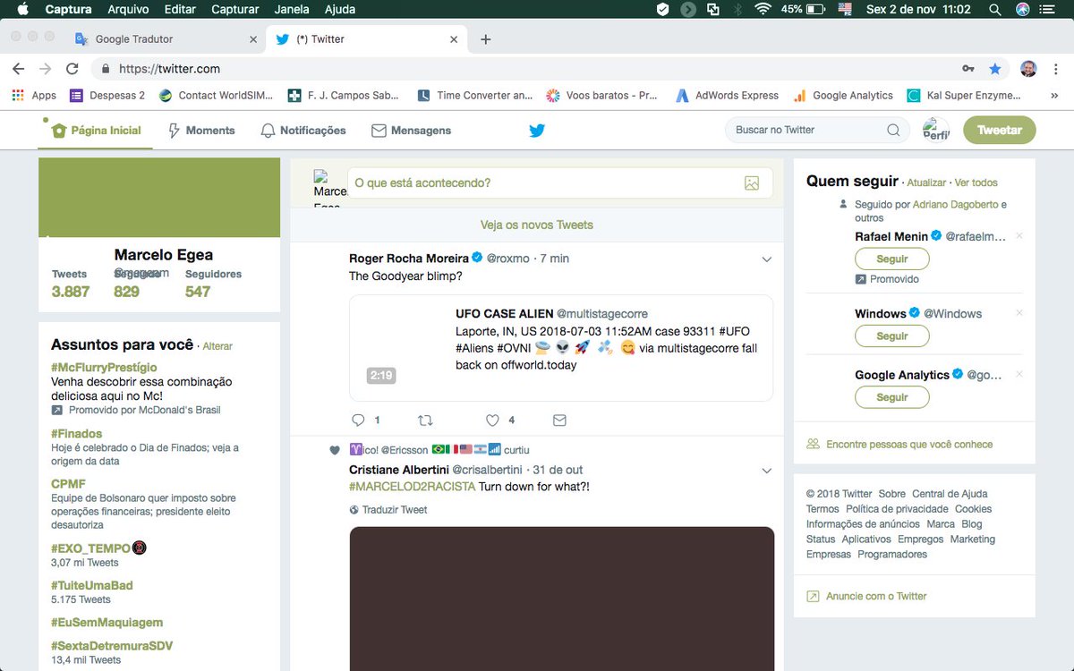The height and width of the screenshot is (671, 1074).
Task: Open the Janela menu in the menu bar
Action: pos(292,10)
